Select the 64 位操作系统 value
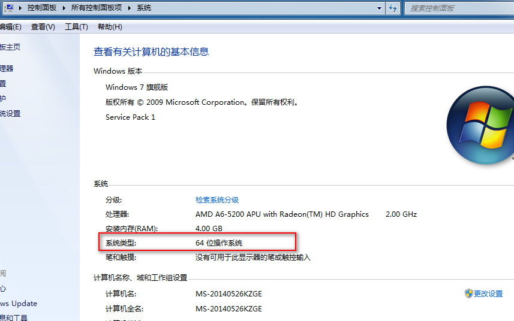514x321 pixels. pos(219,243)
